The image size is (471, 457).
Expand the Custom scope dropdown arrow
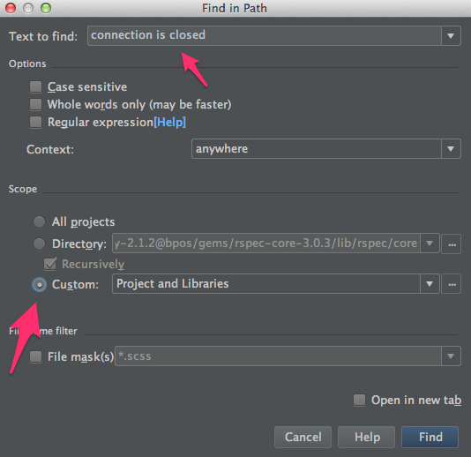click(x=430, y=284)
